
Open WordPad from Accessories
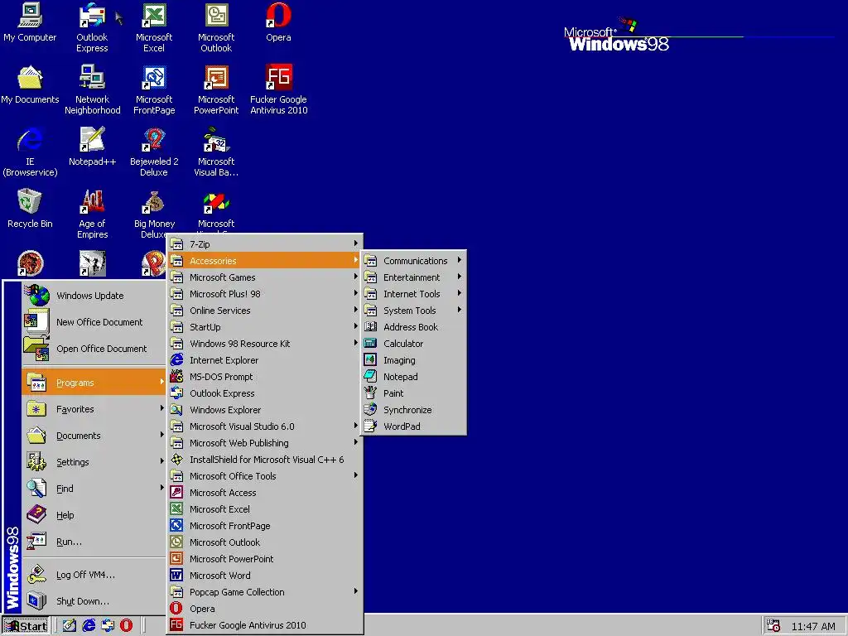point(414,426)
